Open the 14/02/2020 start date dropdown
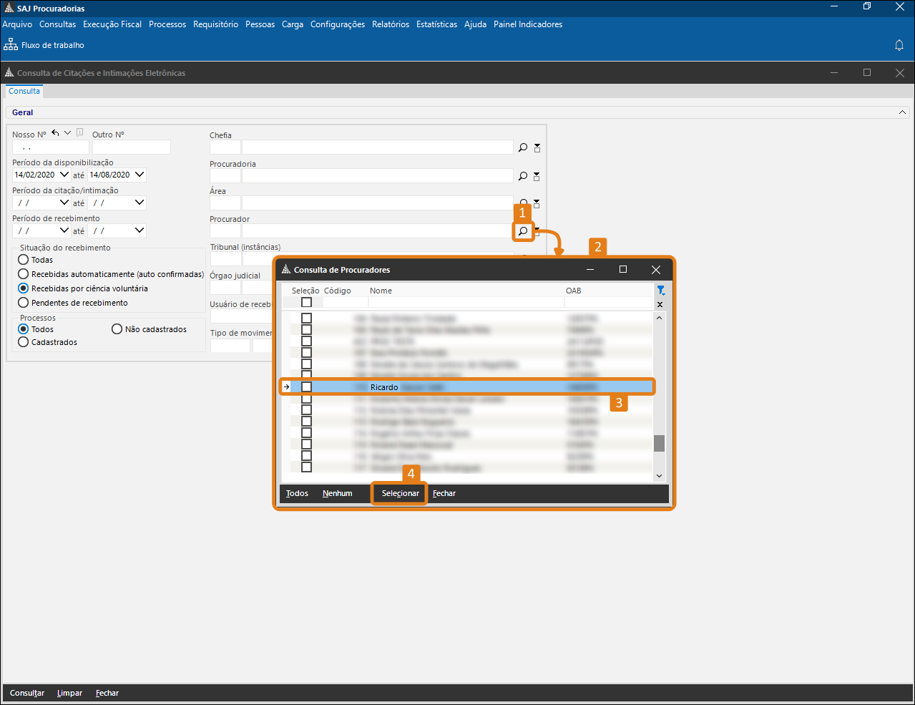Screen dimensions: 915x705 (64, 175)
